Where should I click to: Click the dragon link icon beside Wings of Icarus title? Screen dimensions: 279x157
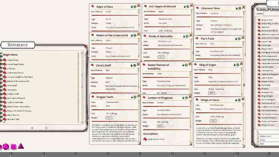tap(196, 100)
